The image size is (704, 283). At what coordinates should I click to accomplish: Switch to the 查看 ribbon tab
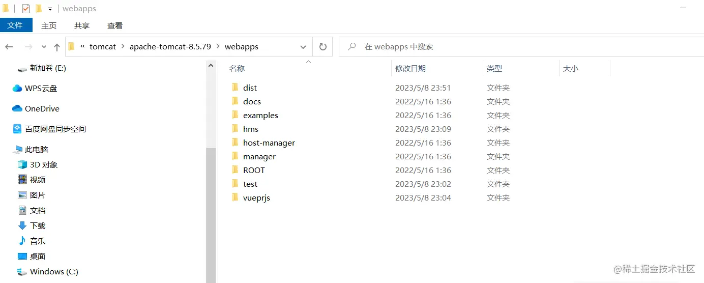coord(115,25)
